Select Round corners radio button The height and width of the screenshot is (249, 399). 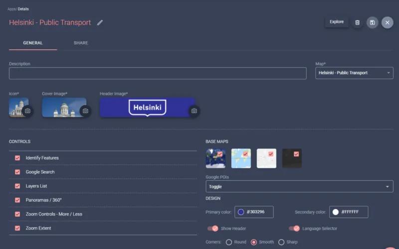pos(229,242)
